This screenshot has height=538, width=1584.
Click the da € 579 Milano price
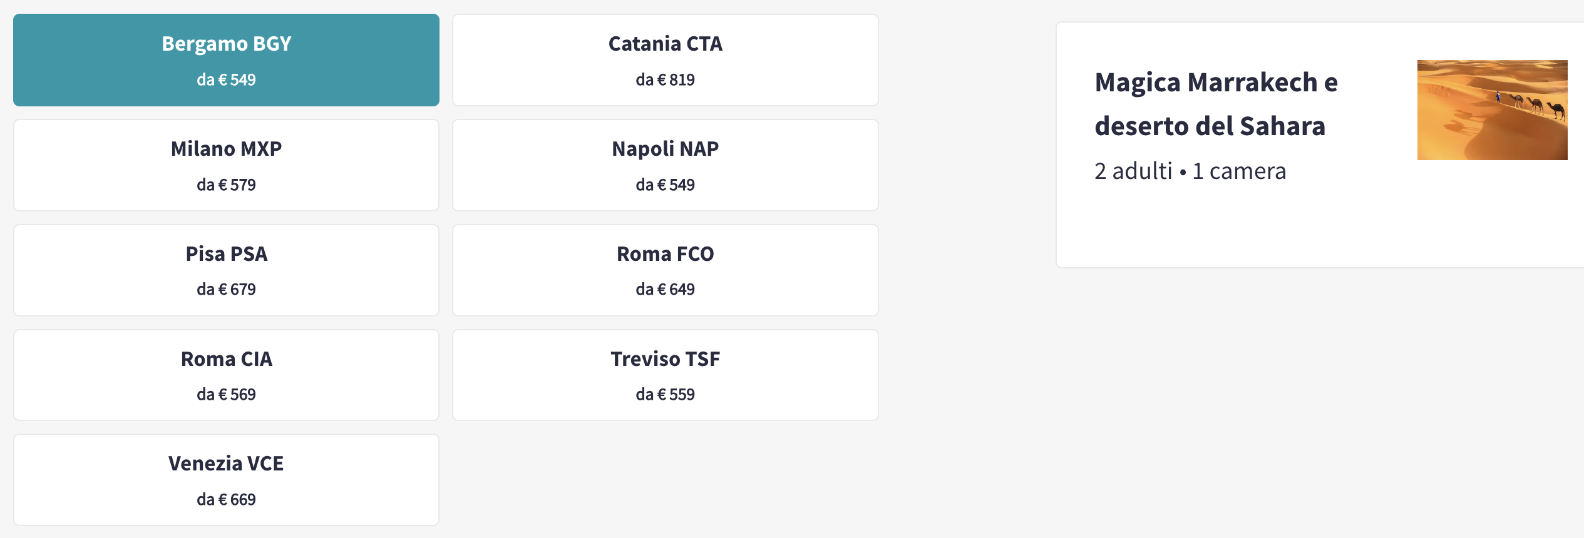pyautogui.click(x=226, y=185)
